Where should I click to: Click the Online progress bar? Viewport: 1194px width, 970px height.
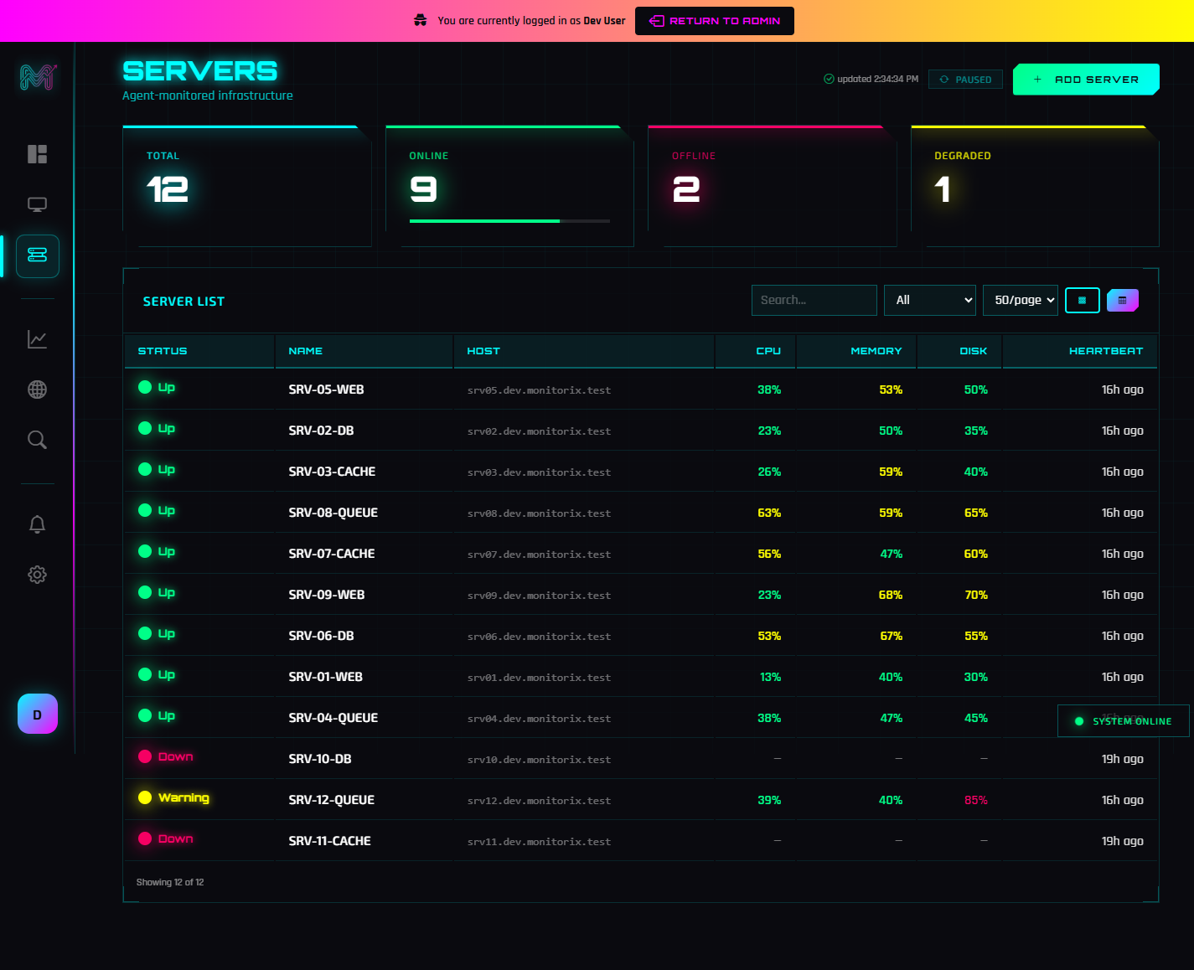(509, 221)
